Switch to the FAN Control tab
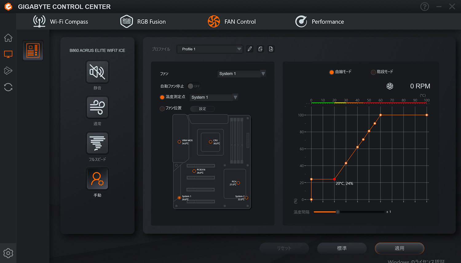461x263 pixels. pos(232,21)
